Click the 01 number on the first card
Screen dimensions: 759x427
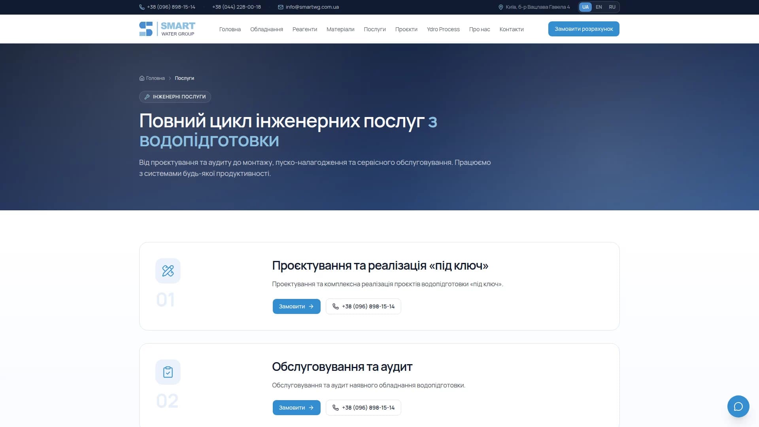coord(166,300)
